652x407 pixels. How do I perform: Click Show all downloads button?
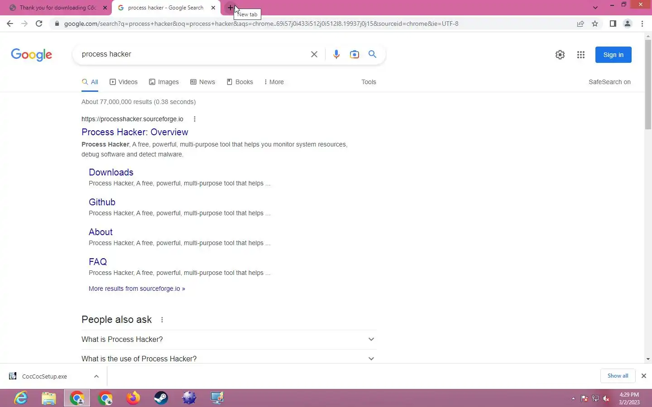click(x=618, y=376)
